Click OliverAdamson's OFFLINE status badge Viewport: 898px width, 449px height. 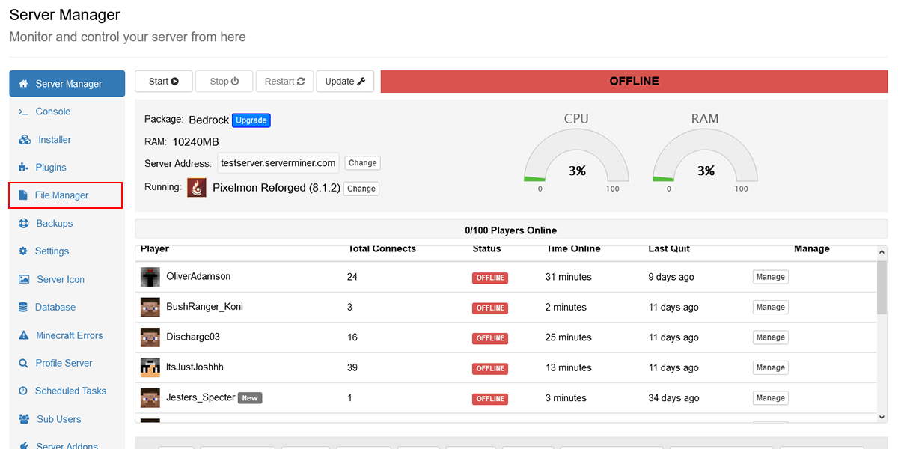[490, 278]
